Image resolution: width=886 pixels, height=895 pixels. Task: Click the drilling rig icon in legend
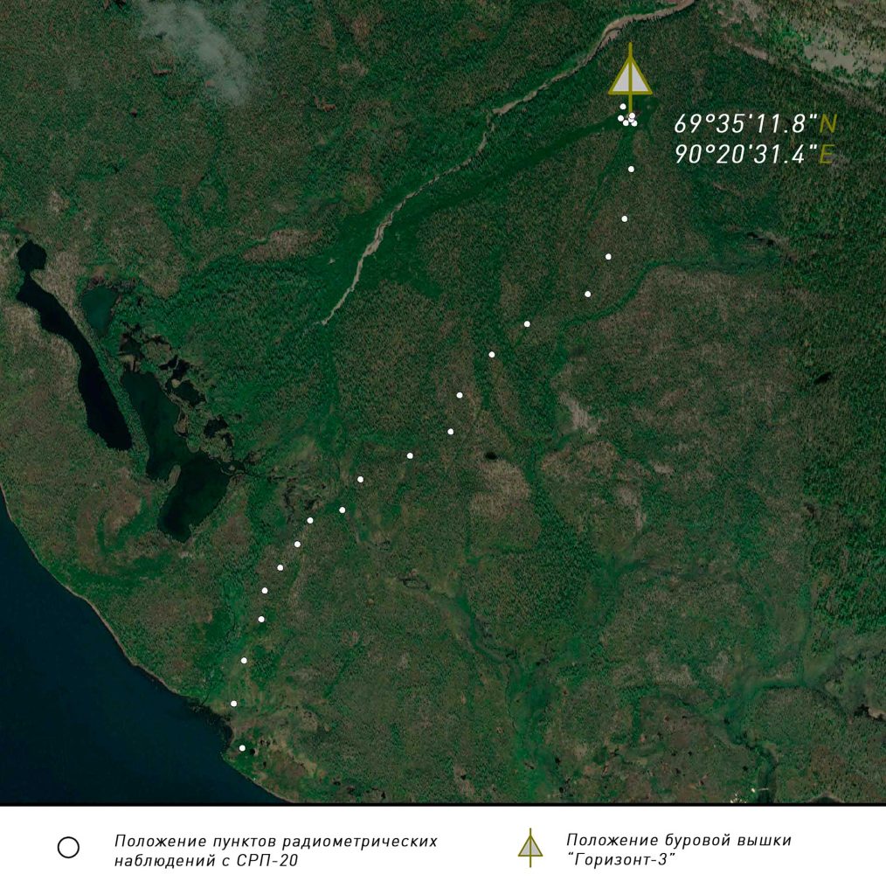pos(530,847)
